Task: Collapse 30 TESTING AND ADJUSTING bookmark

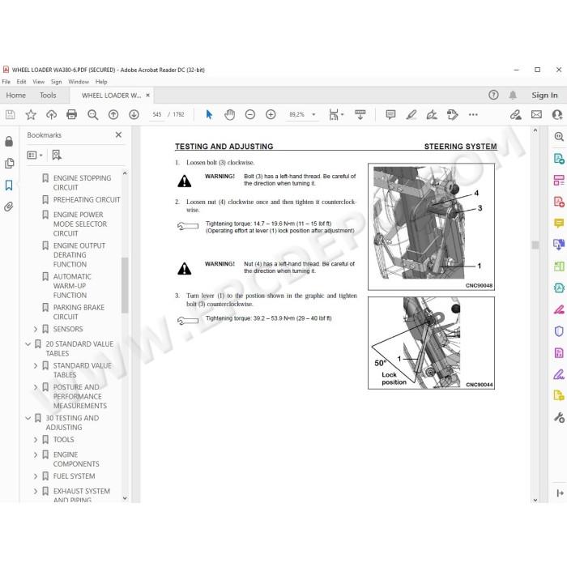Action: (x=28, y=418)
